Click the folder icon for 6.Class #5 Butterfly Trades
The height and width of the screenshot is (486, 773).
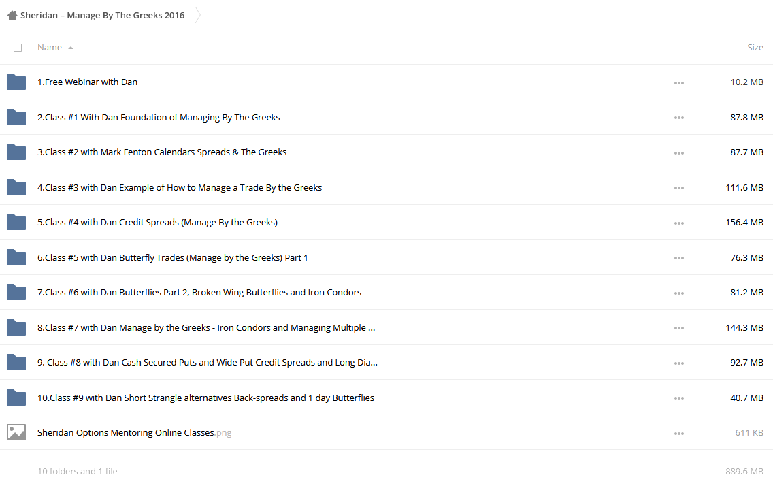pyautogui.click(x=16, y=257)
